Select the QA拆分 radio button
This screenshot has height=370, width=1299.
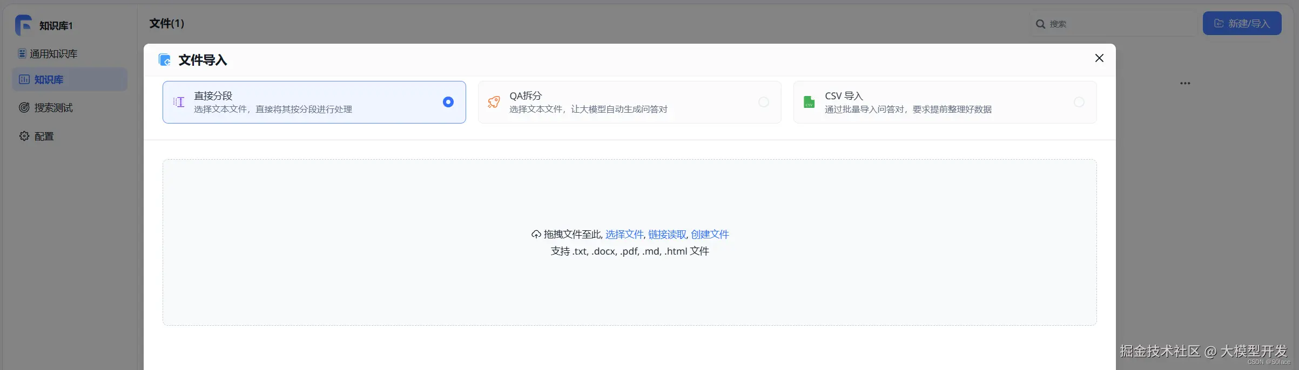(x=764, y=102)
